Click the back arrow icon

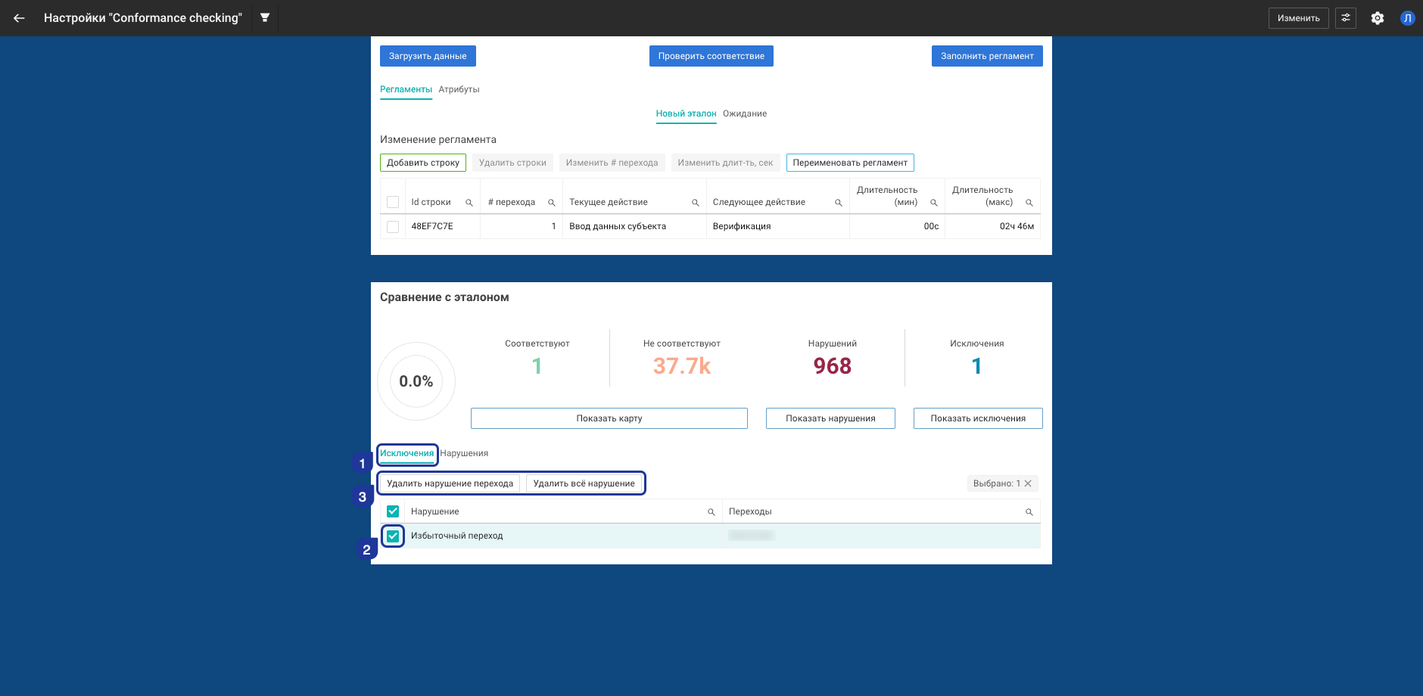click(19, 18)
